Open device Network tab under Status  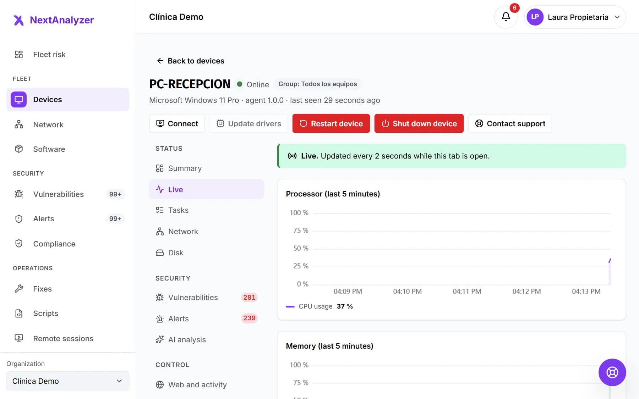tap(207, 232)
